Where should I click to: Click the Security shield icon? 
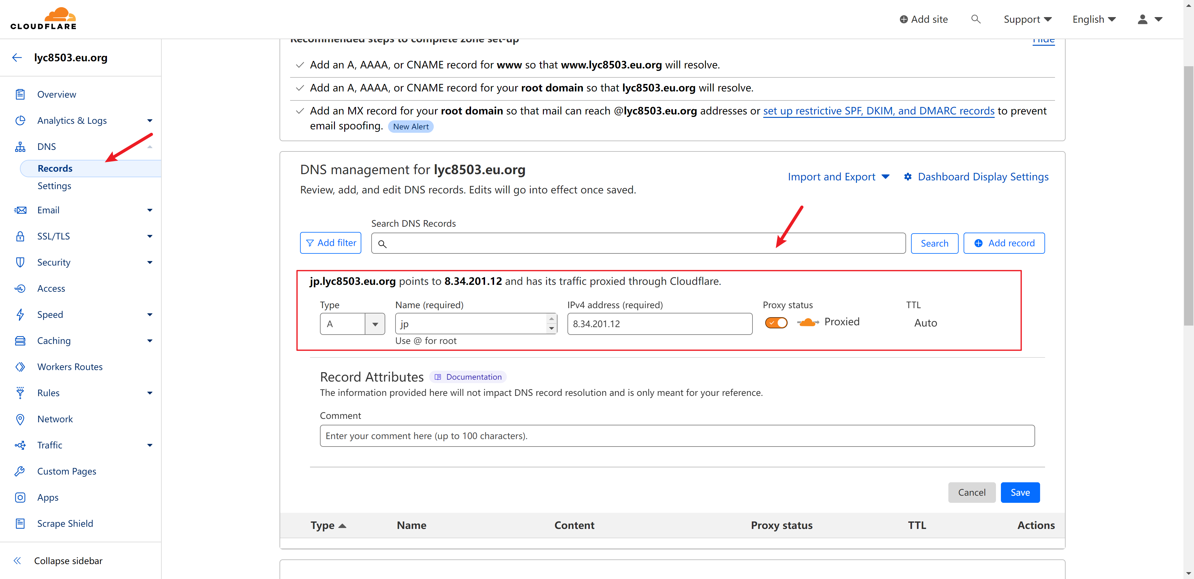click(20, 262)
